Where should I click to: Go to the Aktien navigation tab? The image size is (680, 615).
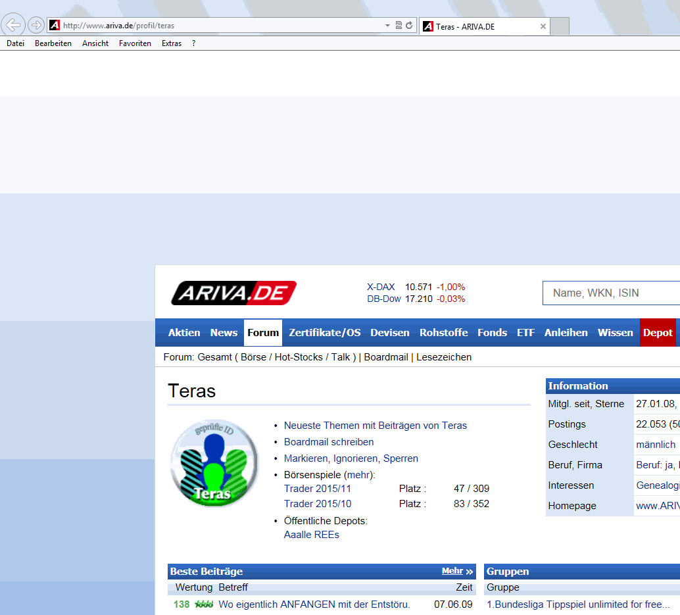184,333
